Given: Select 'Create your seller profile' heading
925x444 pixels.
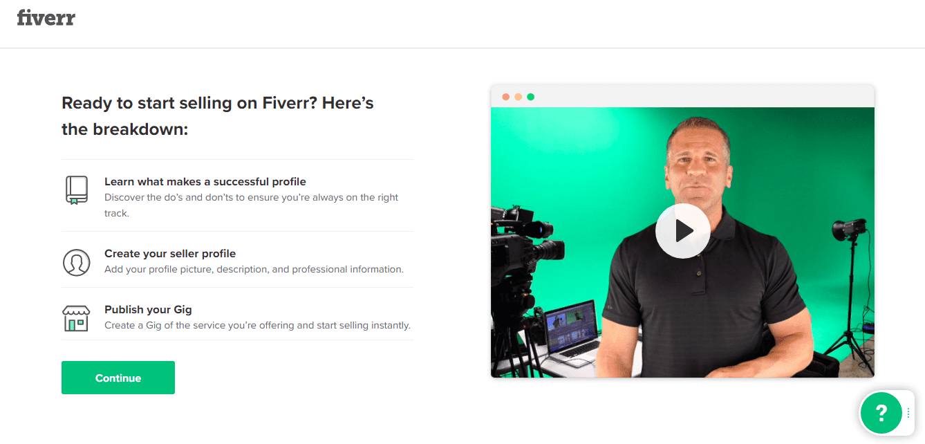Looking at the screenshot, I should point(170,254).
